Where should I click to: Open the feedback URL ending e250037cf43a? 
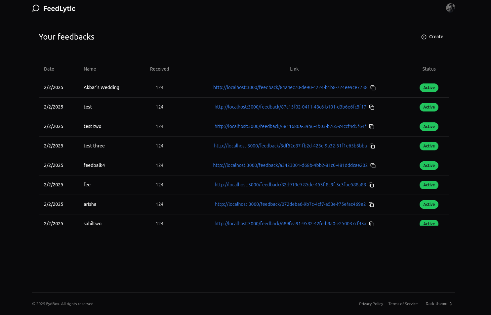tap(290, 223)
